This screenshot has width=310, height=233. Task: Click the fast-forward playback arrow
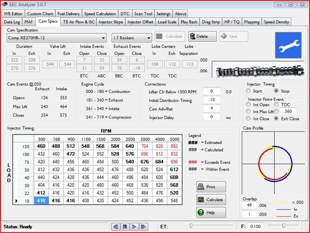(143, 226)
